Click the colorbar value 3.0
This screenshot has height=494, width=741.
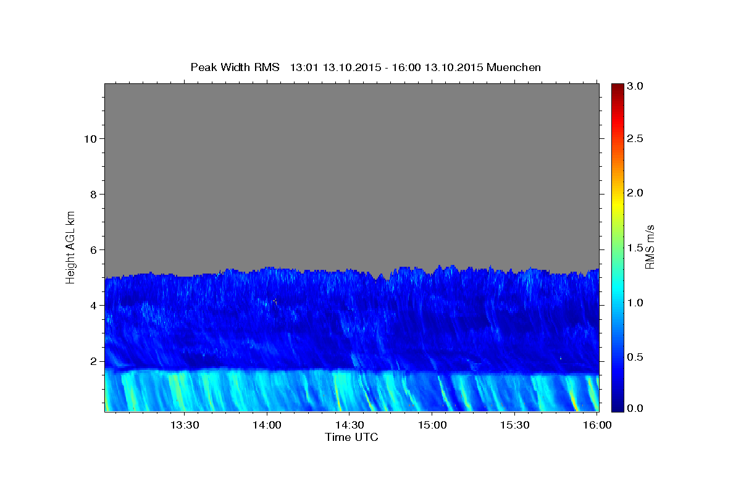pyautogui.click(x=635, y=86)
